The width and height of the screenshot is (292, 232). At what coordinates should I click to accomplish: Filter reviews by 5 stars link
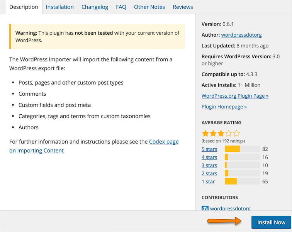(x=209, y=149)
